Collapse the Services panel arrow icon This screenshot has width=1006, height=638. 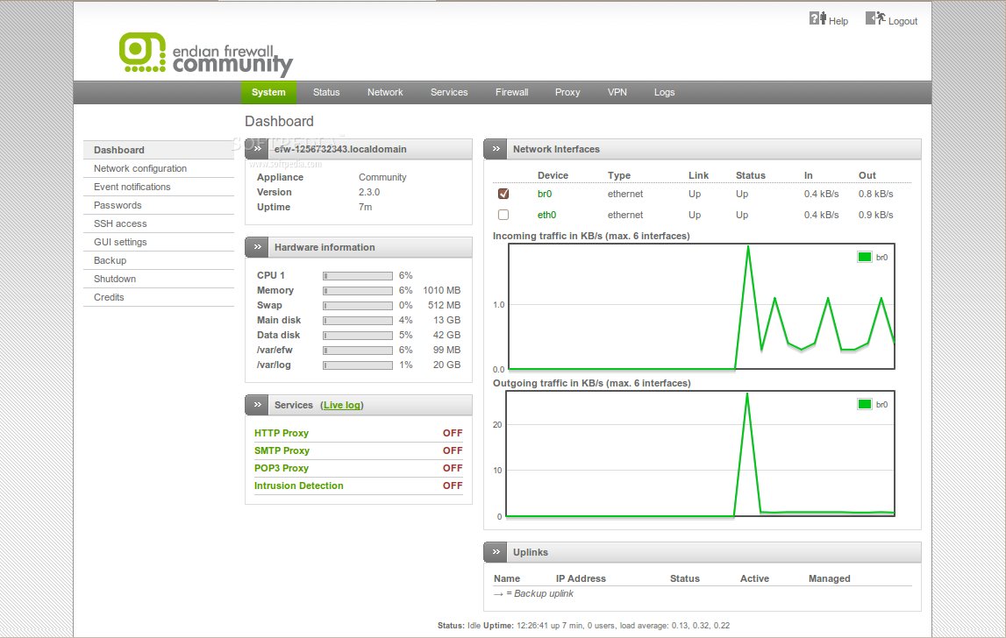click(x=257, y=405)
